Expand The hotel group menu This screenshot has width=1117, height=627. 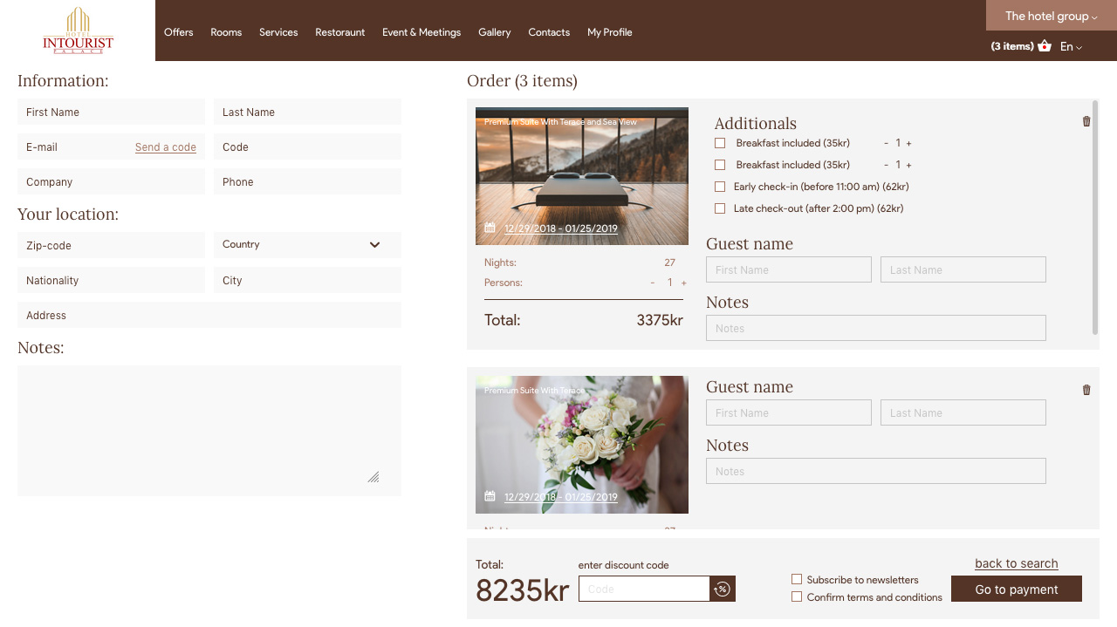[x=1051, y=16]
